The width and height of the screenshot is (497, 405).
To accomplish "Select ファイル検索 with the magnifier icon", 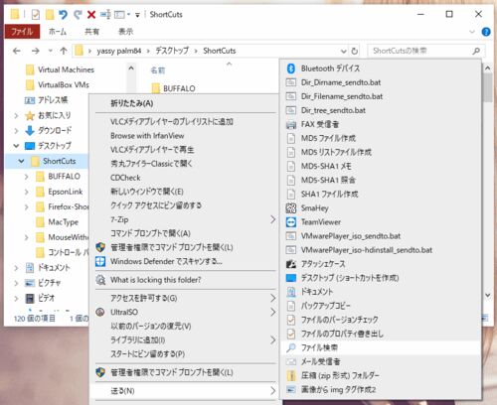I will 381,347.
